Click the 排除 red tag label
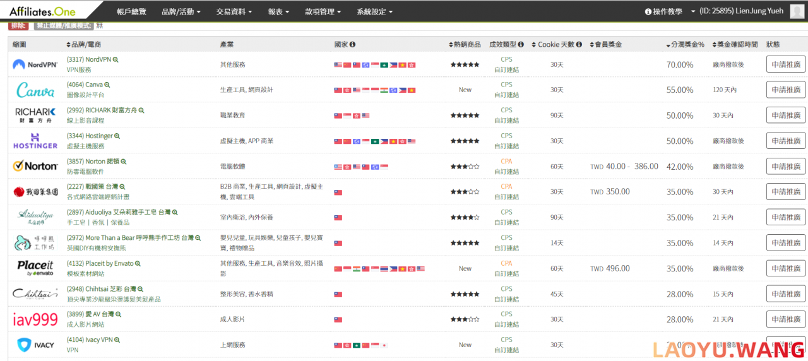808x361 pixels. coord(19,25)
